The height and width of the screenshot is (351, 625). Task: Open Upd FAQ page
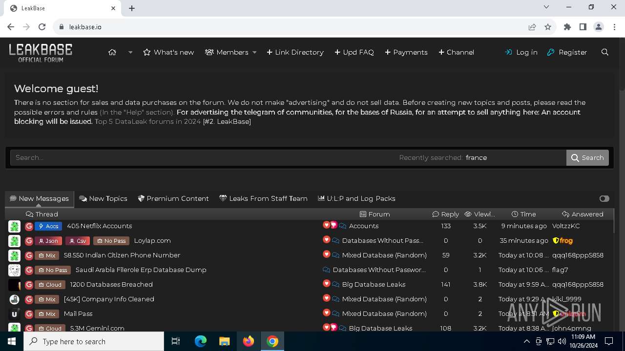354,52
